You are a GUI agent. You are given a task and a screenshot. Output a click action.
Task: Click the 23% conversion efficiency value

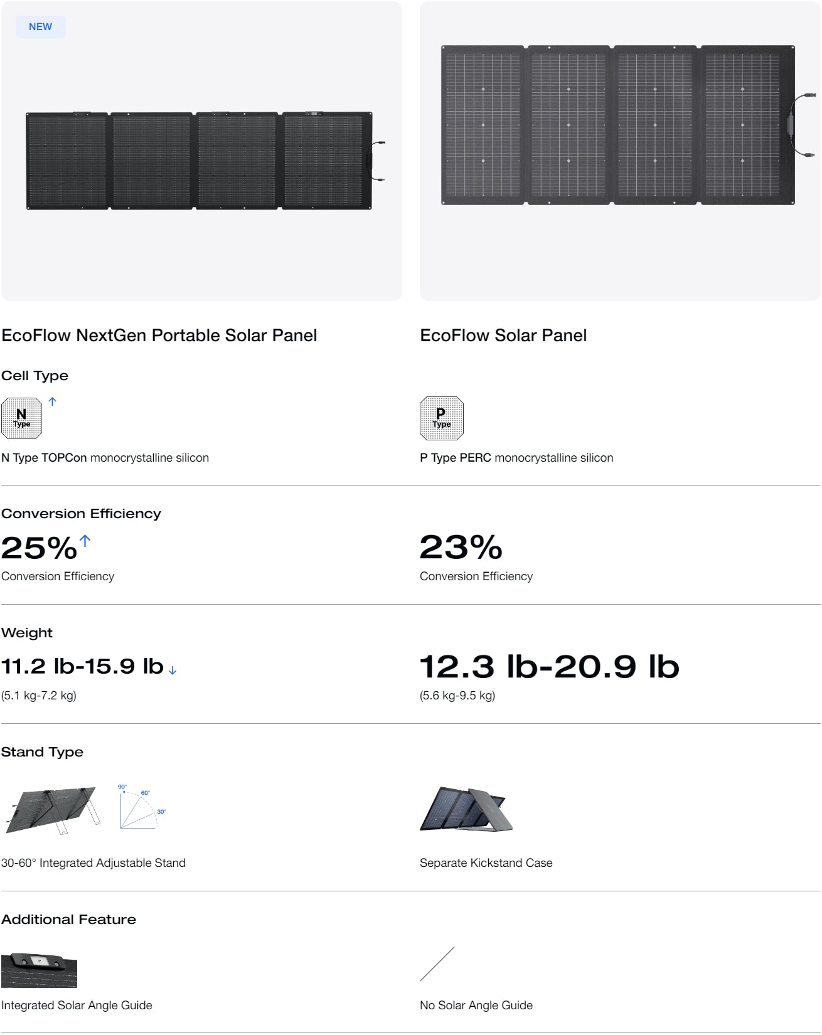click(x=461, y=548)
